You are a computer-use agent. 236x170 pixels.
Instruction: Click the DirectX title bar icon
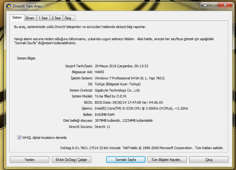point(9,6)
